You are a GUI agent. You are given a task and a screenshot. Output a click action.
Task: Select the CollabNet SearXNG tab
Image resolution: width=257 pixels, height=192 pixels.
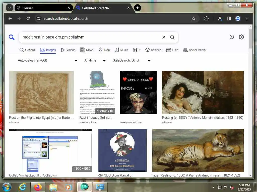point(103,8)
